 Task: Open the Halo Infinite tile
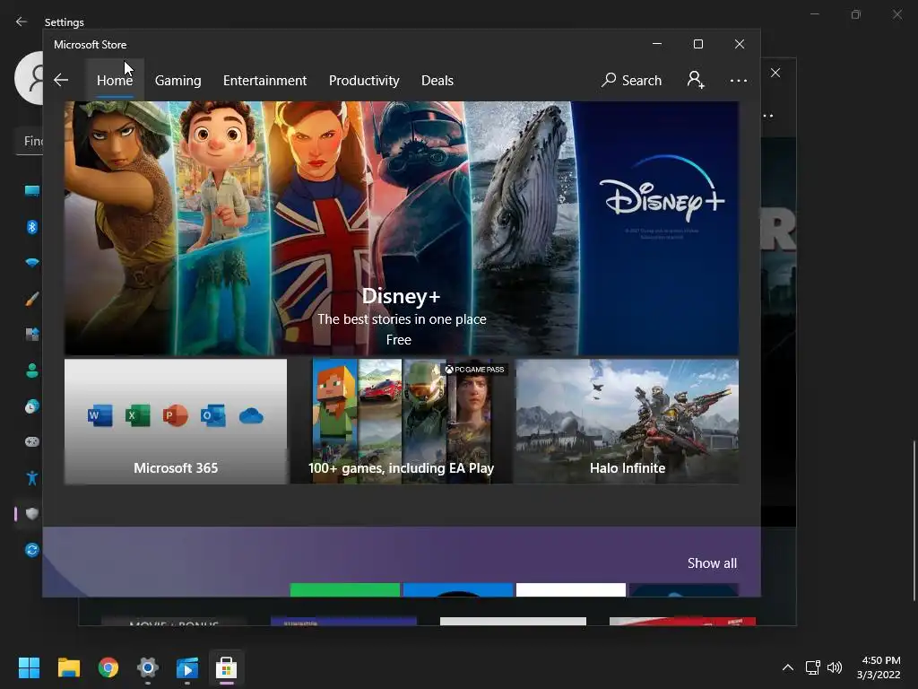pos(627,422)
